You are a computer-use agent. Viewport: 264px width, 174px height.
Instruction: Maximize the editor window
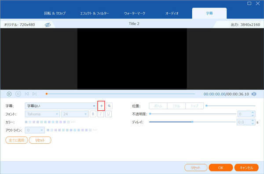[x=249, y=4]
